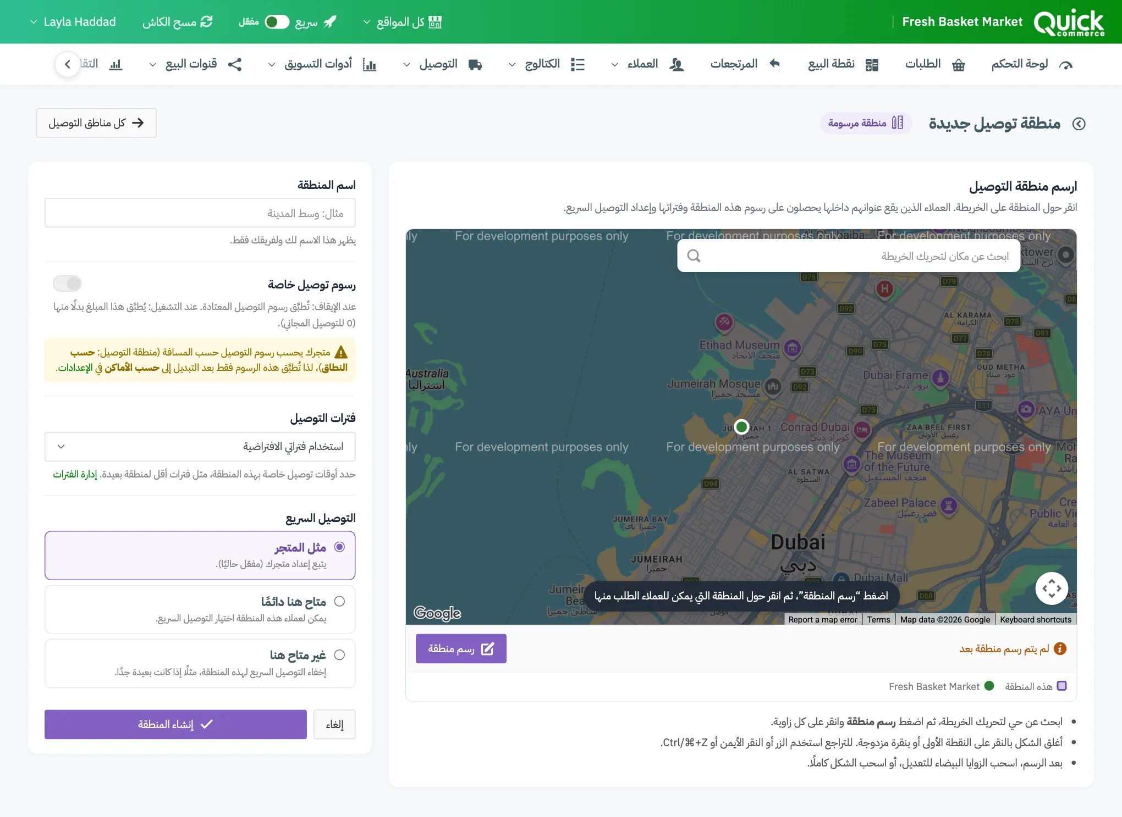Expand the 'قنوات البيع' navigation menu
Image resolution: width=1122 pixels, height=817 pixels.
(195, 65)
